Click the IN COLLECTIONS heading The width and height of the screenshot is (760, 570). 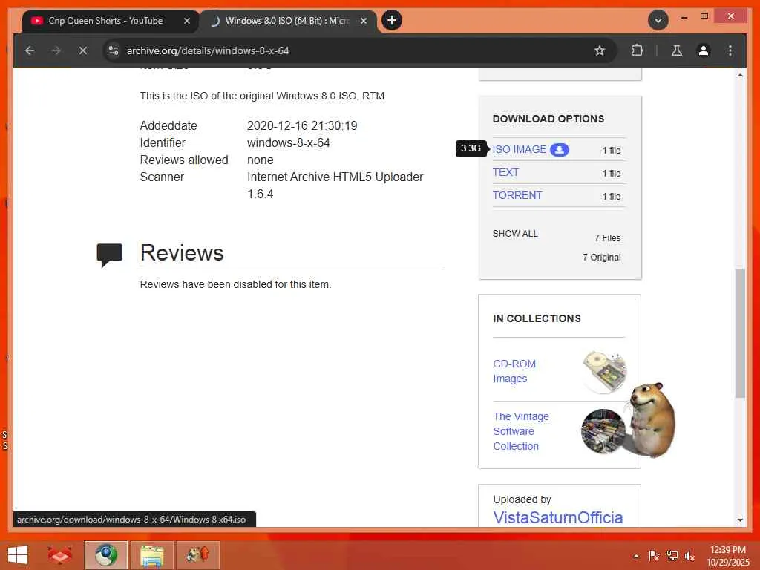tap(537, 318)
